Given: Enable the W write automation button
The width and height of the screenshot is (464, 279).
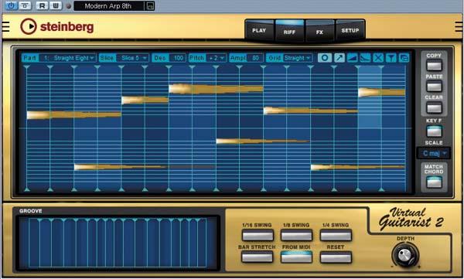Looking at the screenshot, I should pyautogui.click(x=56, y=5).
